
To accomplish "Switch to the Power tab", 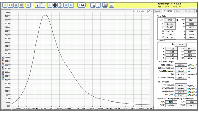I will click(179, 11).
